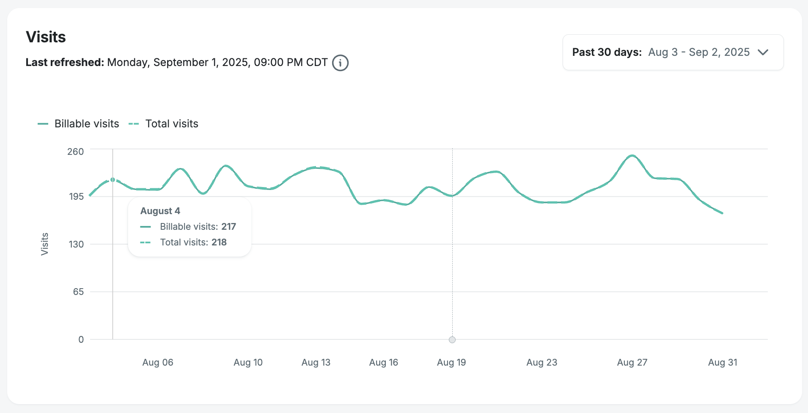Click the Visits chart heading

click(46, 37)
